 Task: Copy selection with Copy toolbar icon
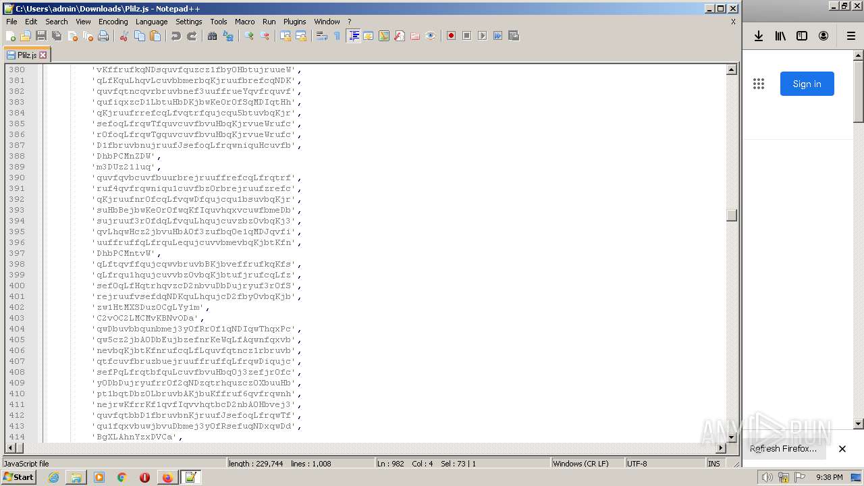pos(140,36)
